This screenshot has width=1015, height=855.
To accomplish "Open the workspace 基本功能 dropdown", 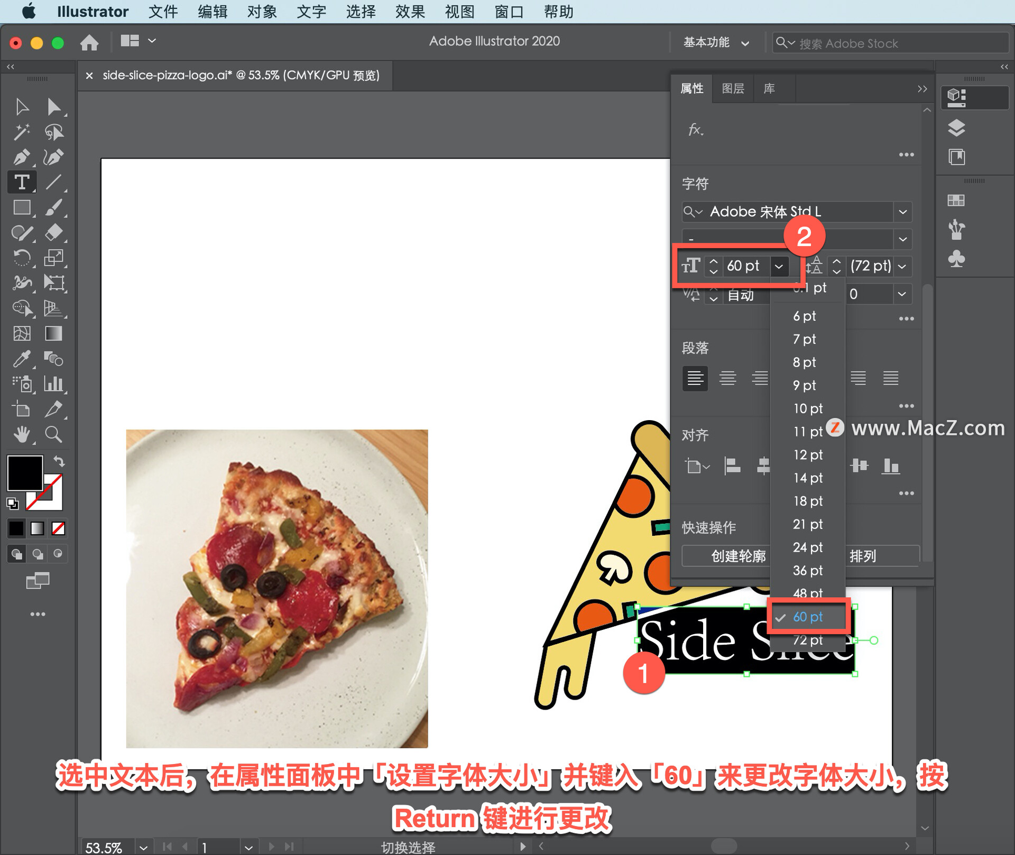I will (716, 43).
